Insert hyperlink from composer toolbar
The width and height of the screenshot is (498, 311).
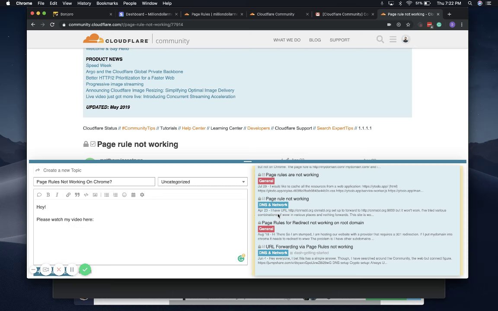pos(68,195)
